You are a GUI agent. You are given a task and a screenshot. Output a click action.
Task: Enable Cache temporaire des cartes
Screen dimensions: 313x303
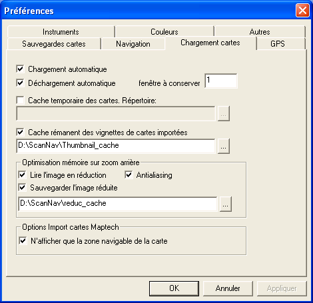pyautogui.click(x=20, y=101)
